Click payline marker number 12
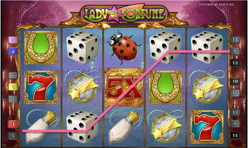Viewport: 248px width, 148px height. (x=235, y=63)
